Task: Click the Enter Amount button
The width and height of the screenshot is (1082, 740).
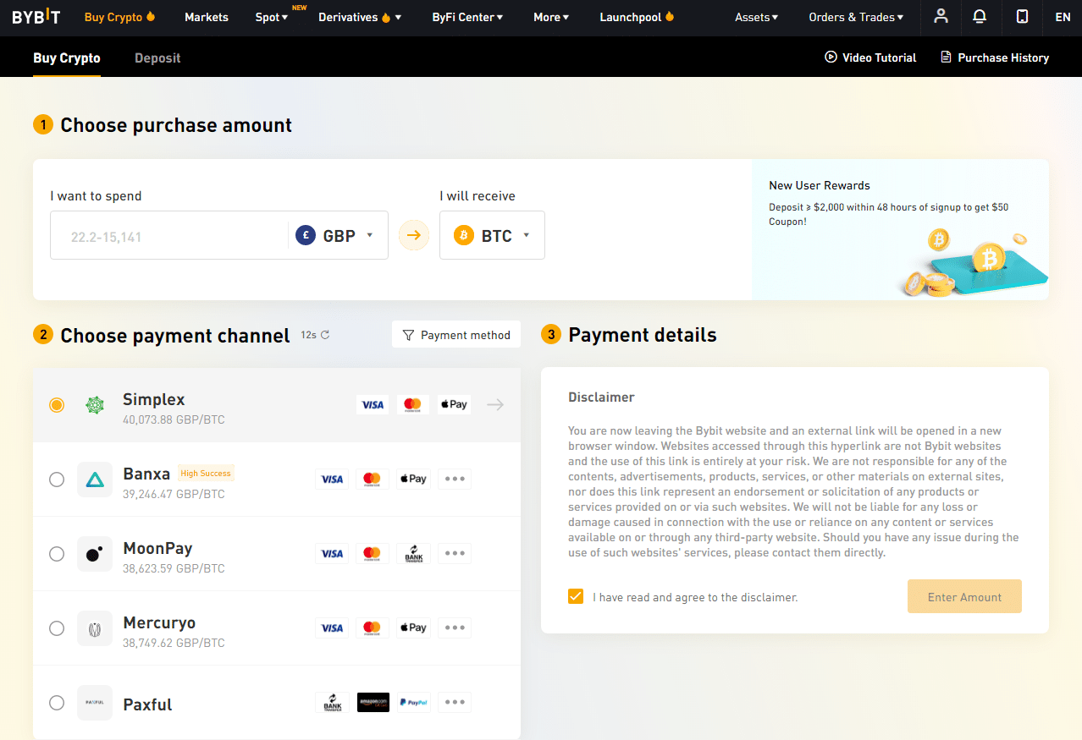Action: click(x=964, y=596)
